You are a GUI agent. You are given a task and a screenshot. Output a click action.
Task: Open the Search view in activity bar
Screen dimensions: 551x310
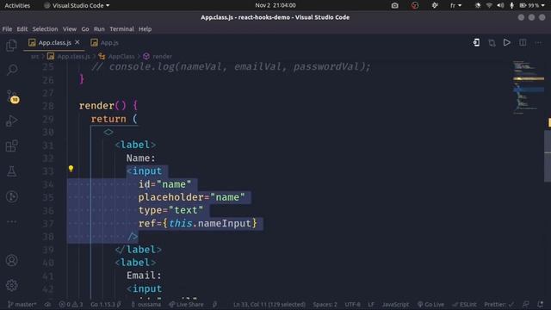click(x=12, y=70)
